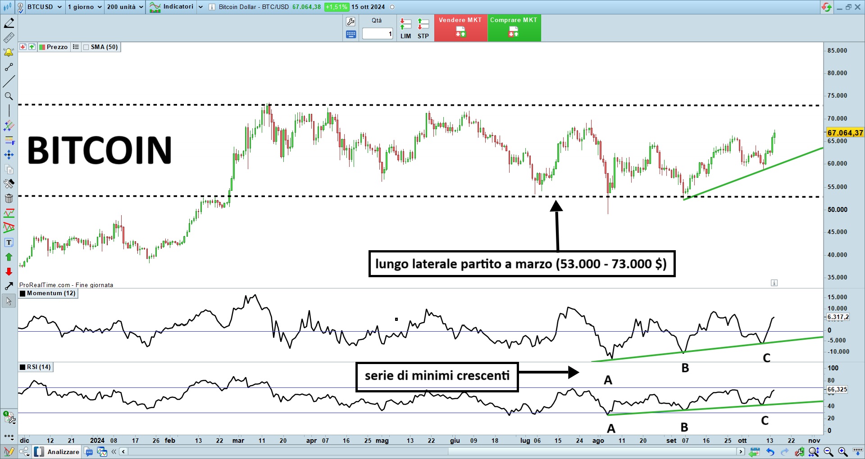Insert a green up arrow marker
865x459 pixels.
click(x=9, y=257)
